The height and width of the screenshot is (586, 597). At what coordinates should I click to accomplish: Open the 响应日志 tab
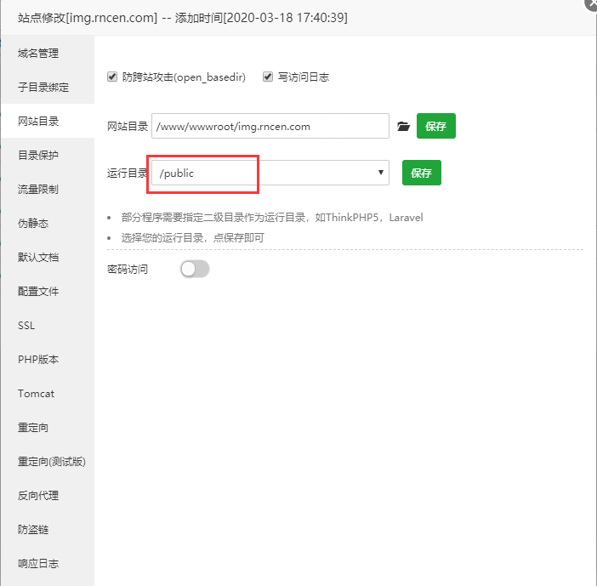[x=48, y=564]
